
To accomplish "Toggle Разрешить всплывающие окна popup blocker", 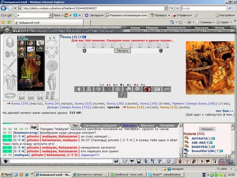I will (126, 15).
